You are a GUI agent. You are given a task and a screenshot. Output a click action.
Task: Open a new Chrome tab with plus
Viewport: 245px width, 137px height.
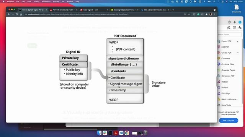coord(173,10)
